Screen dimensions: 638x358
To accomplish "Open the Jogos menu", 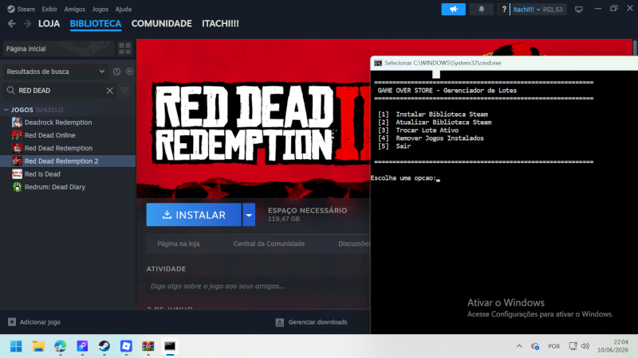I will tap(100, 9).
